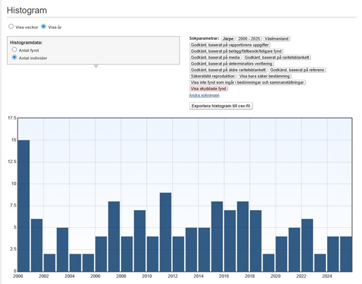This screenshot has height=284, width=362.
Task: Choose 'Antal individer' as histogram data
Action: (x=15, y=58)
